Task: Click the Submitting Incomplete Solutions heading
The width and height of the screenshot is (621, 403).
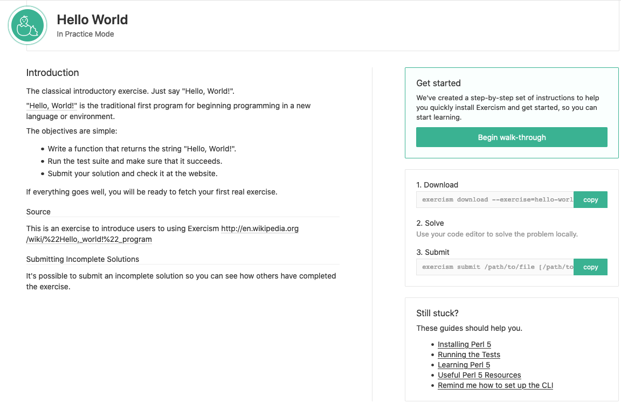Action: (x=83, y=259)
